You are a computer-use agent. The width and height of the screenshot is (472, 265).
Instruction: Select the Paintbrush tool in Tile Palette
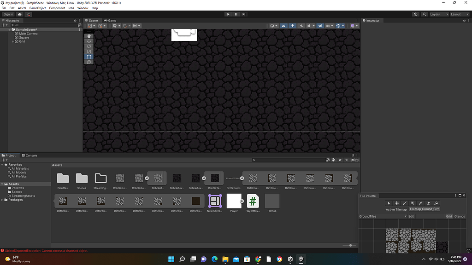pos(405,203)
